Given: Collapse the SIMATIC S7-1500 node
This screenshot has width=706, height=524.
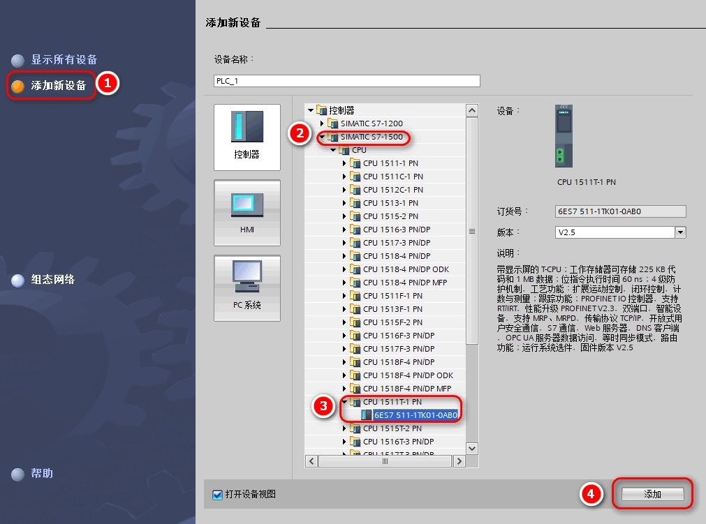Looking at the screenshot, I should (x=322, y=137).
